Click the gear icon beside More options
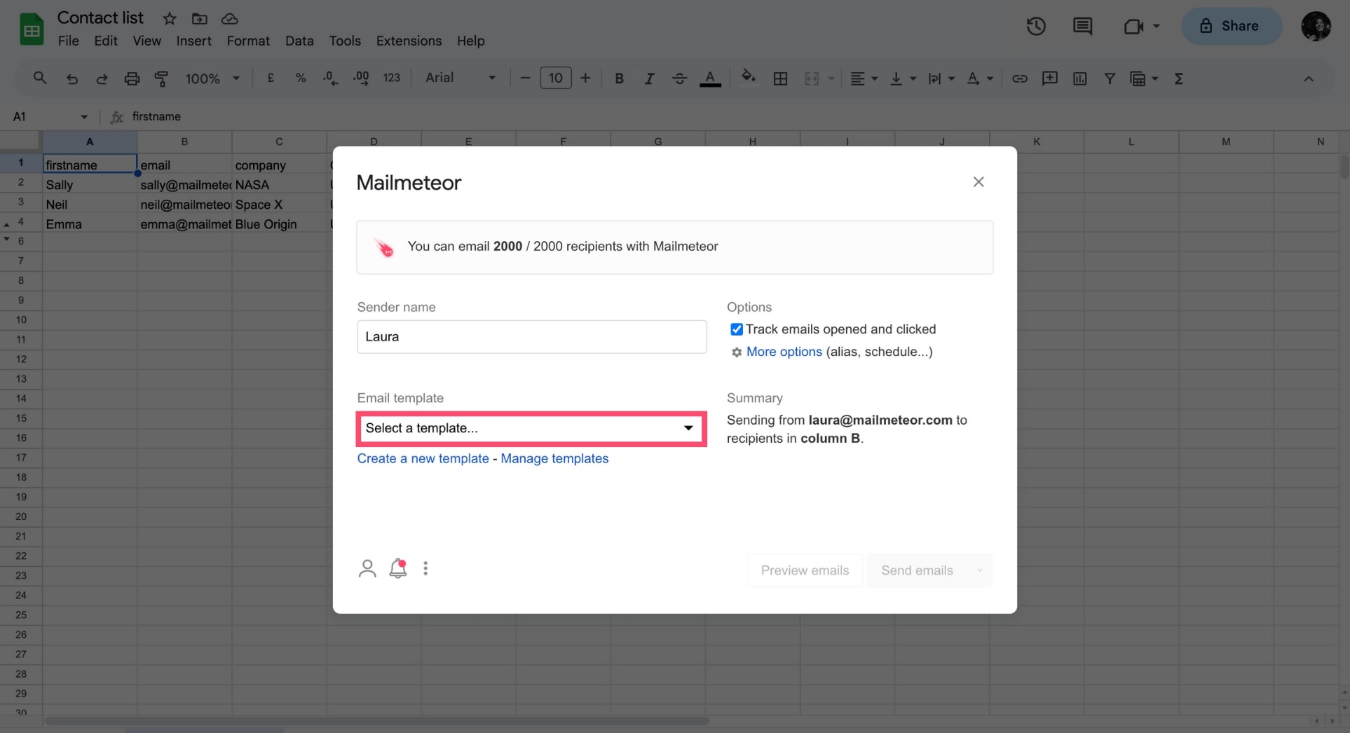This screenshot has width=1350, height=733. tap(736, 352)
